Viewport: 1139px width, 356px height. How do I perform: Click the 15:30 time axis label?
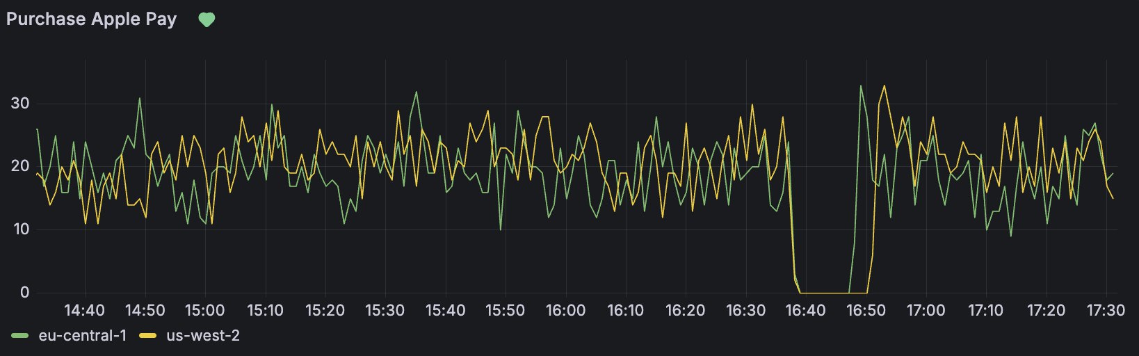385,310
